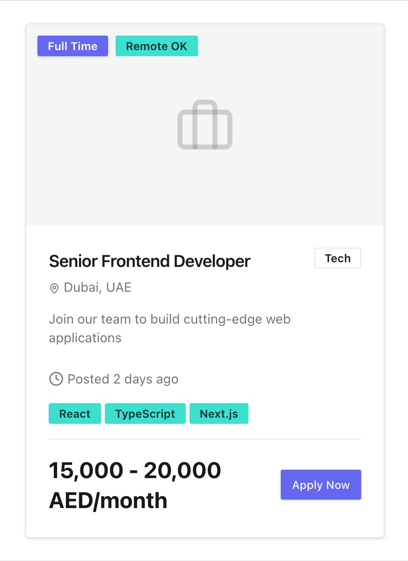This screenshot has width=408, height=561.
Task: Click the Tech category badge
Action: tap(337, 258)
